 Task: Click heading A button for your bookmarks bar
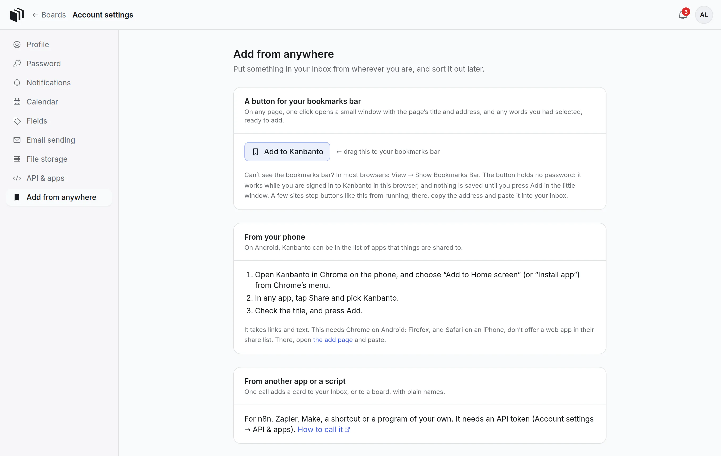pyautogui.click(x=302, y=101)
